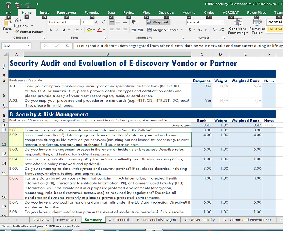Click the Align Left icon

(112, 30)
